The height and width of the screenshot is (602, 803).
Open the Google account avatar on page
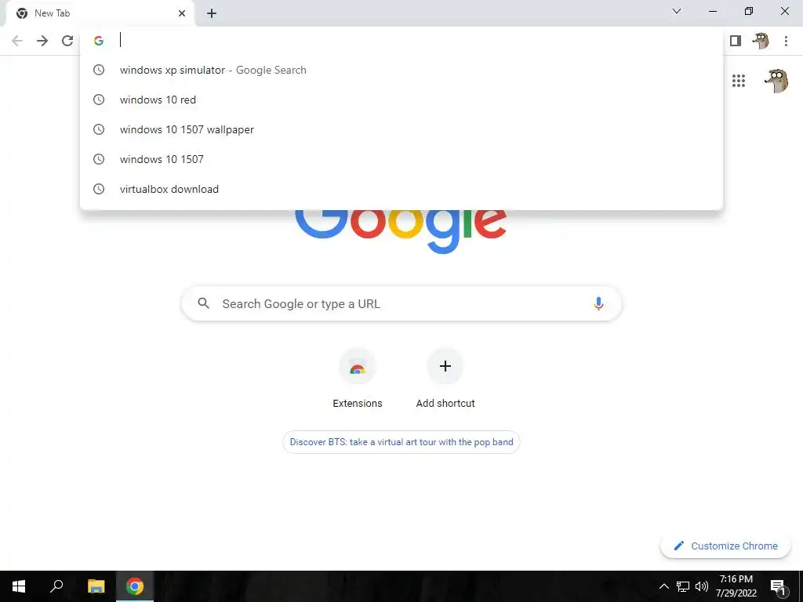777,81
